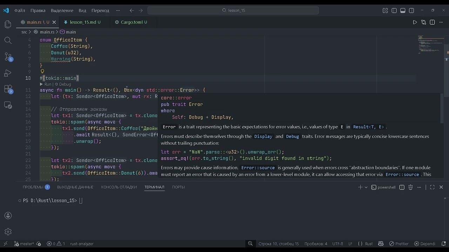
Task: Click the hover documentation popup scrollbar
Action: (442, 108)
